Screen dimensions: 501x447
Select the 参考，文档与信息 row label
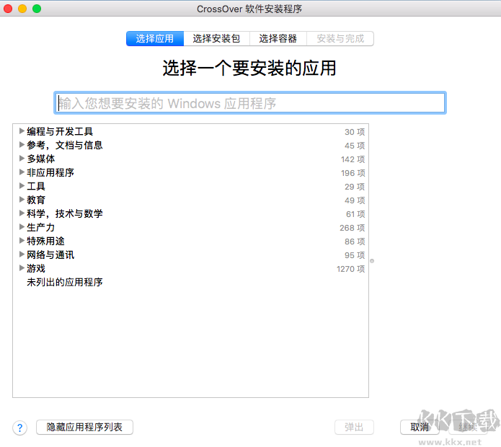(x=65, y=145)
